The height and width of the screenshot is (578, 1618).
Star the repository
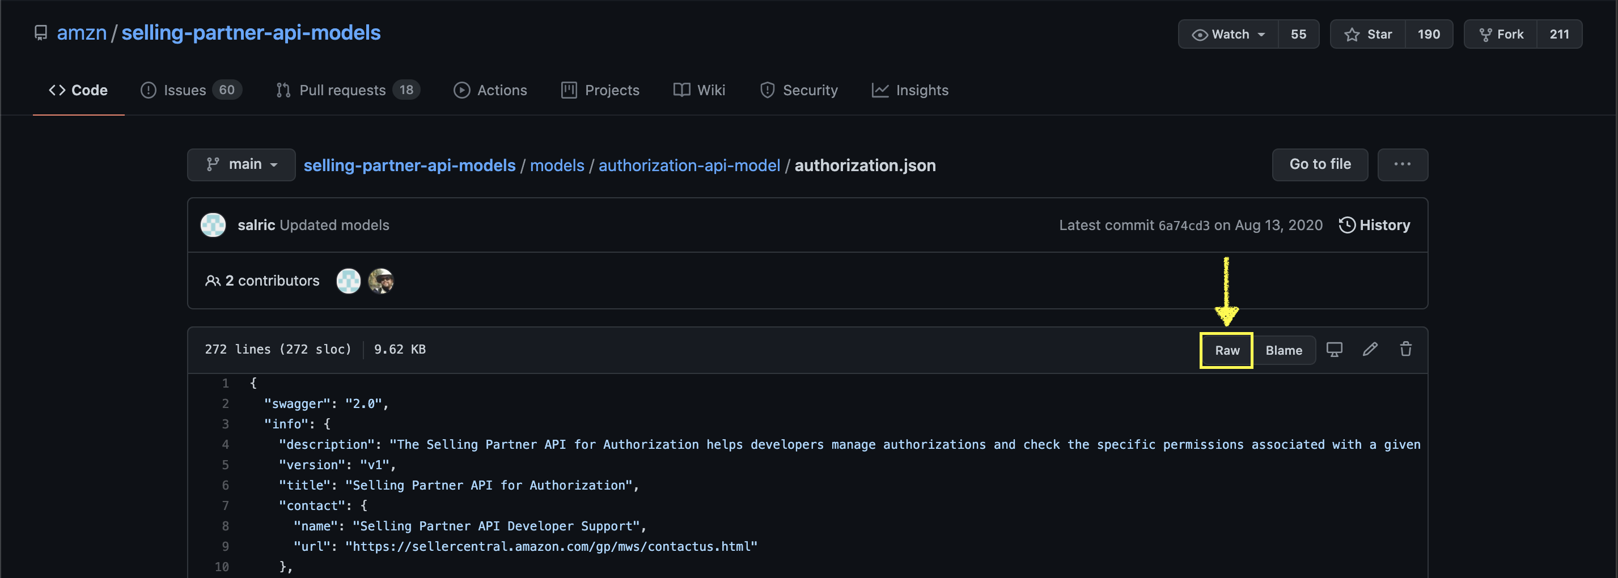pyautogui.click(x=1367, y=35)
